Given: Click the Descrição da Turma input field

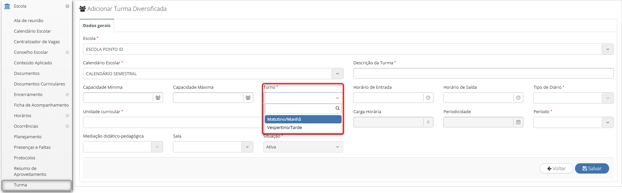Looking at the screenshot, I should click(x=483, y=73).
